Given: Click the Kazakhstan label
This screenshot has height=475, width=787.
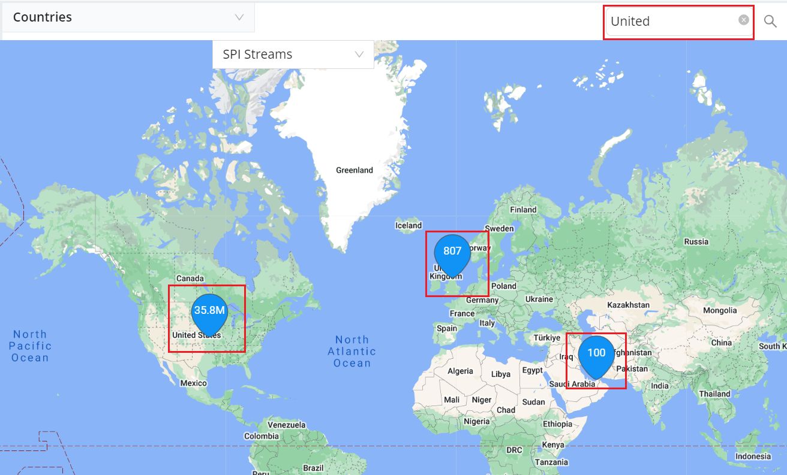Looking at the screenshot, I should (628, 305).
